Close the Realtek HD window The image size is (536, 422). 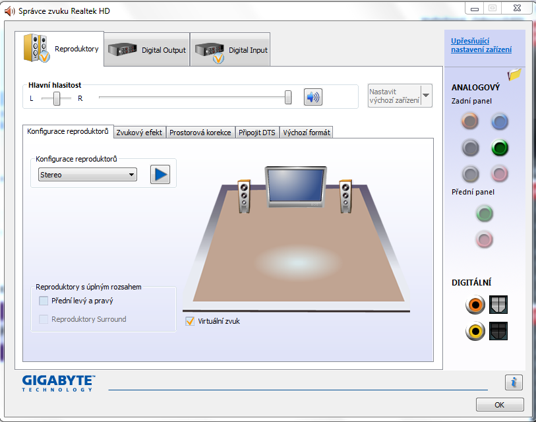(x=517, y=8)
